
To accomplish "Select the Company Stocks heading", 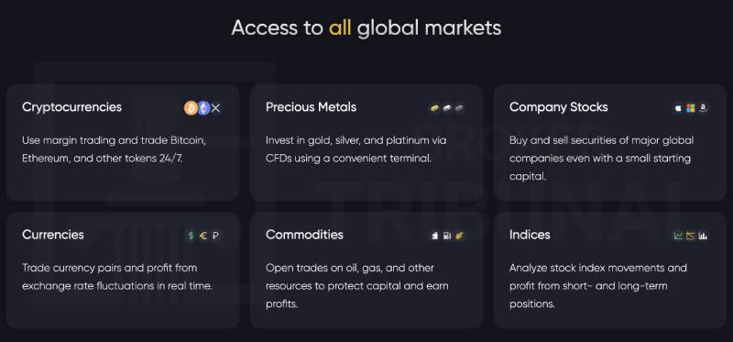I will pos(559,107).
